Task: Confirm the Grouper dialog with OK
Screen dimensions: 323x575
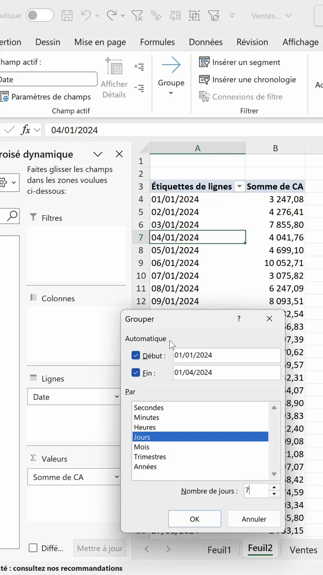Action: pos(195,519)
